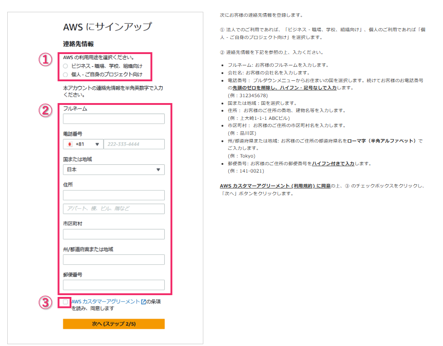Click the 連絡先情報 section heading

[78, 44]
